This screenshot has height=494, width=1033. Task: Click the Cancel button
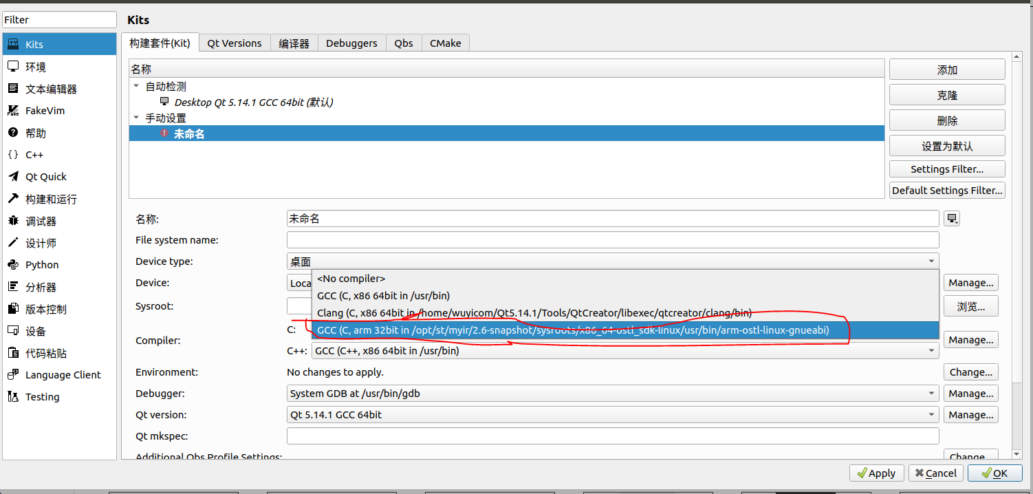(x=936, y=473)
